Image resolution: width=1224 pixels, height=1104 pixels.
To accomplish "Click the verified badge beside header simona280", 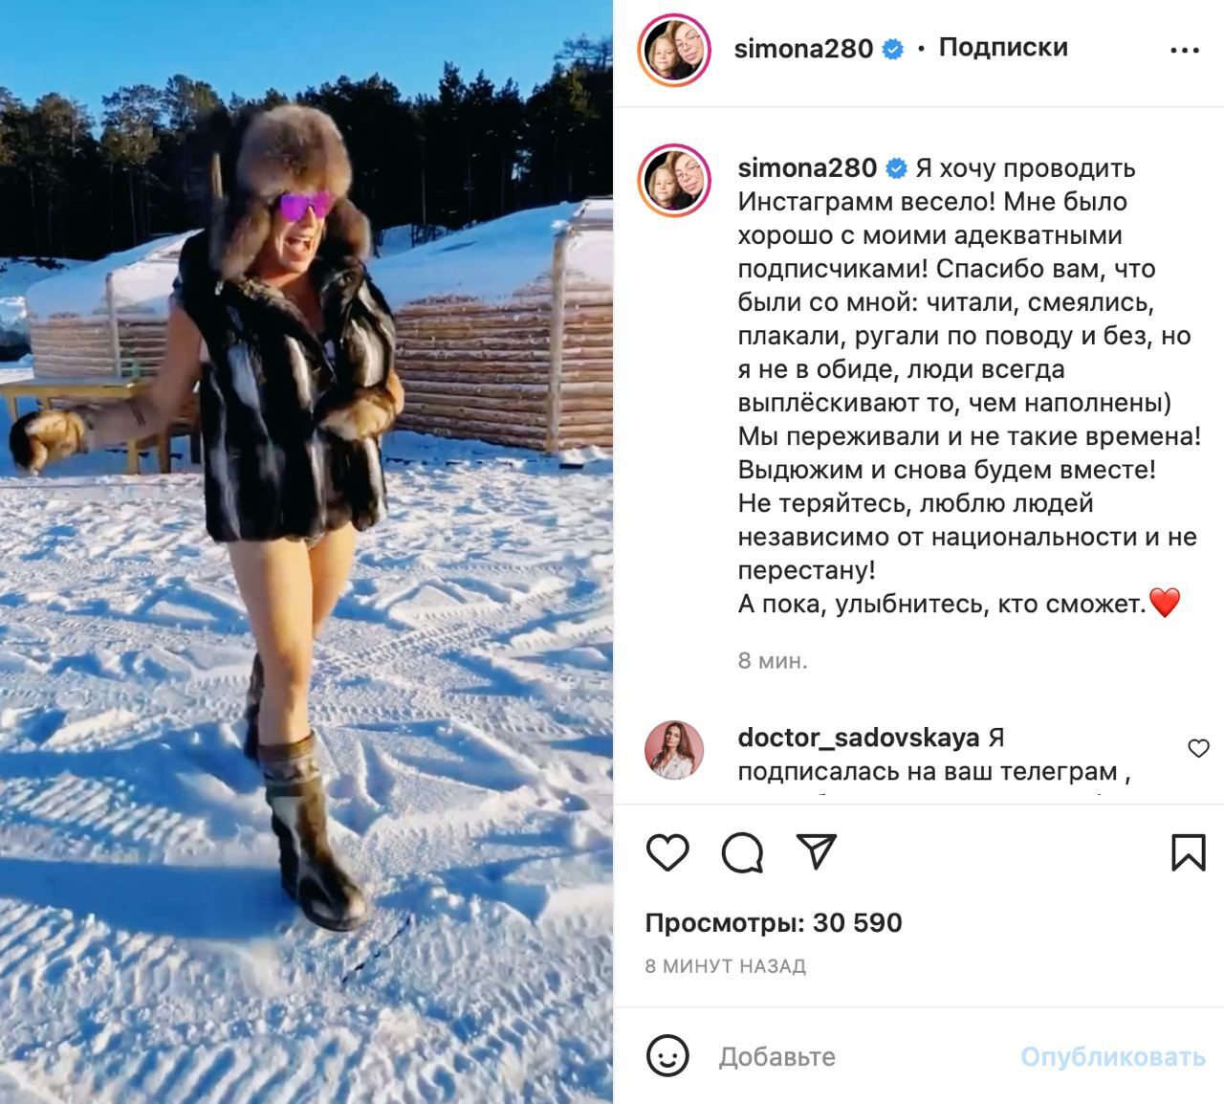I will pos(892,50).
